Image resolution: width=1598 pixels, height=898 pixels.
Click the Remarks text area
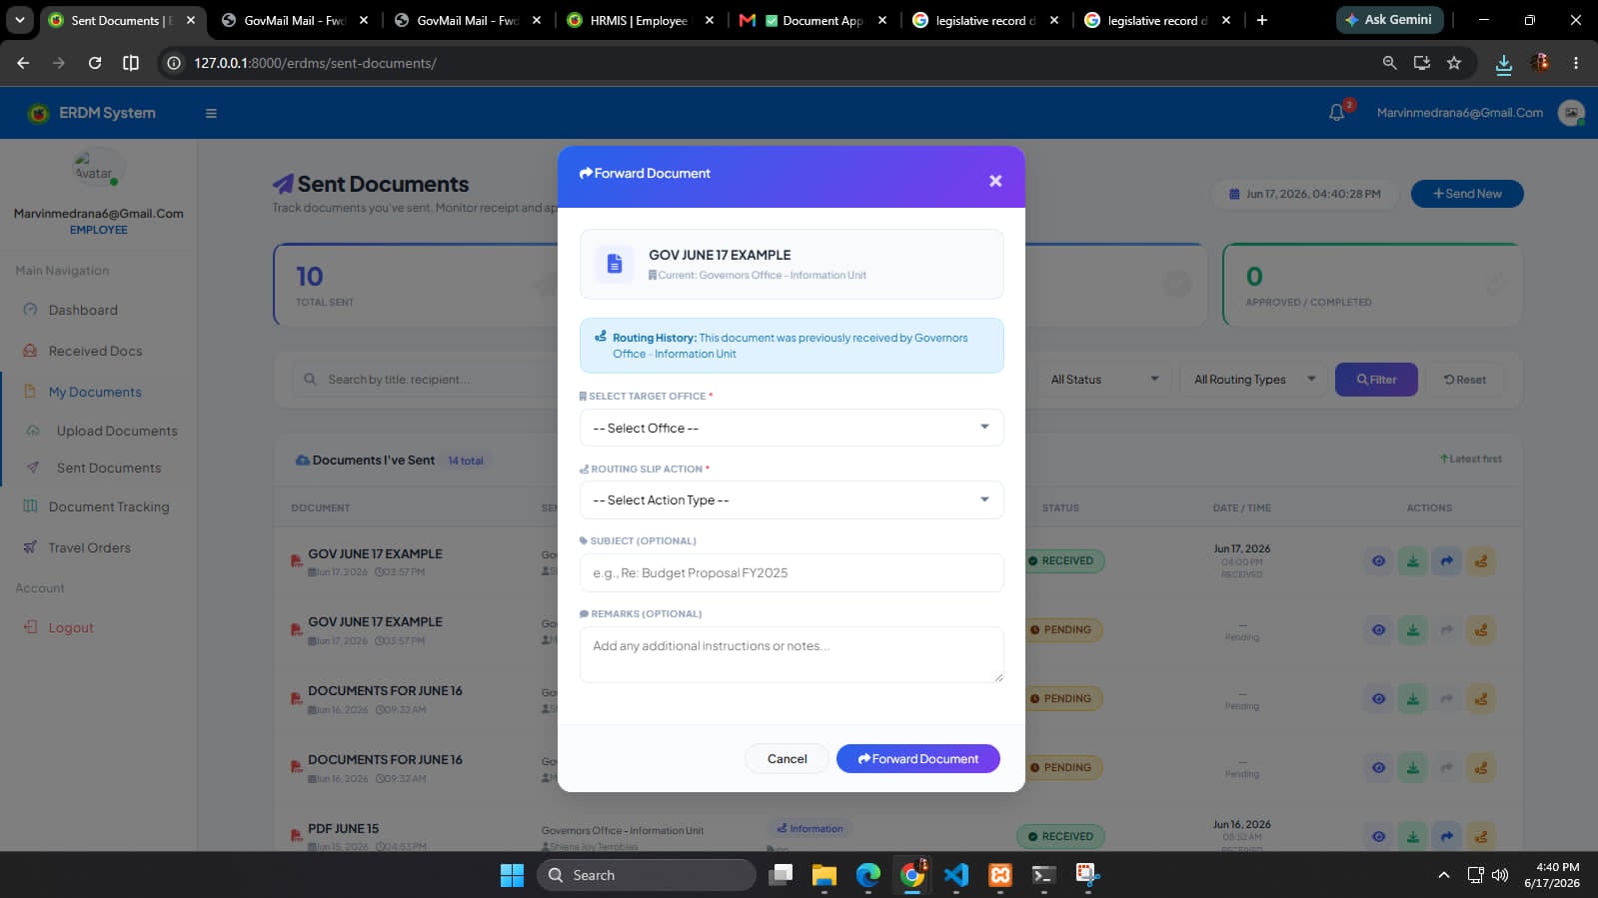tap(792, 654)
